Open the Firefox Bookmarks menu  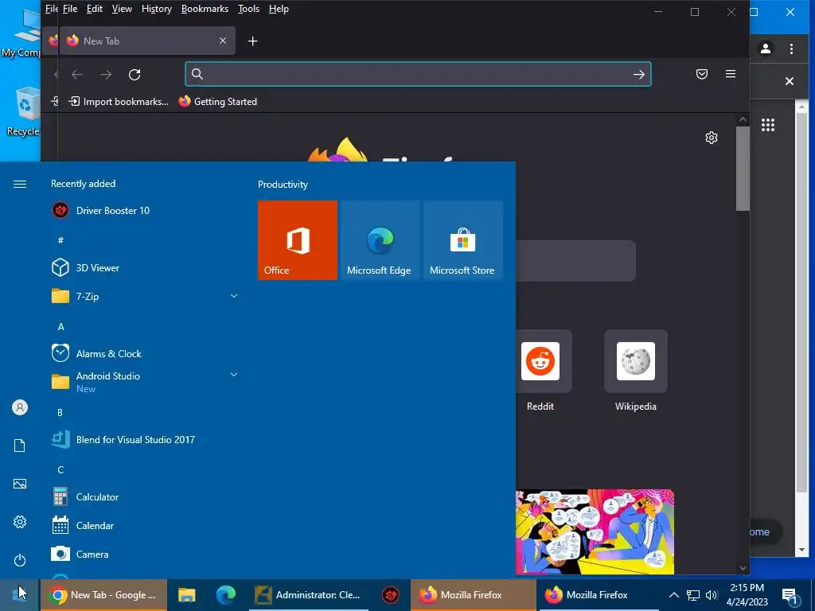(205, 9)
